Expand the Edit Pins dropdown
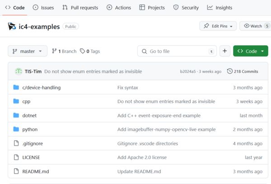Screen dimensions: 271x184 pyautogui.click(x=218, y=26)
